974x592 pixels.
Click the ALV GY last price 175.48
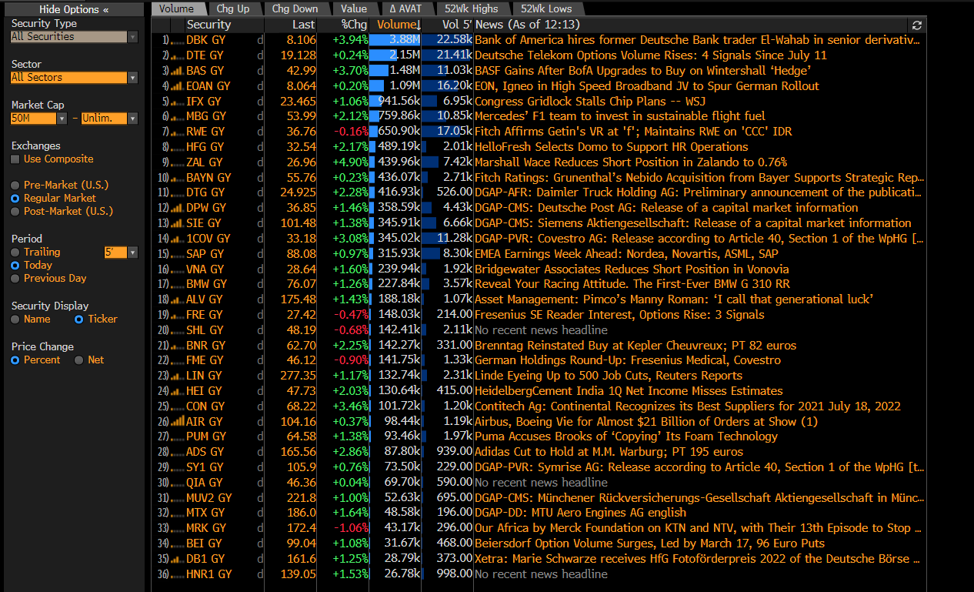[298, 299]
